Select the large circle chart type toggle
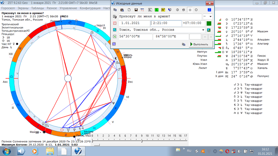Viewport: 278px width, 156px height. click(196, 9)
